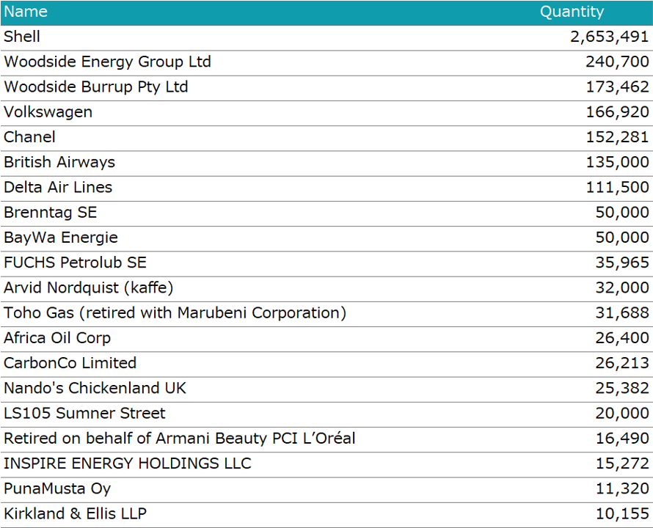
Task: Select the Shell row name
Action: (x=22, y=37)
